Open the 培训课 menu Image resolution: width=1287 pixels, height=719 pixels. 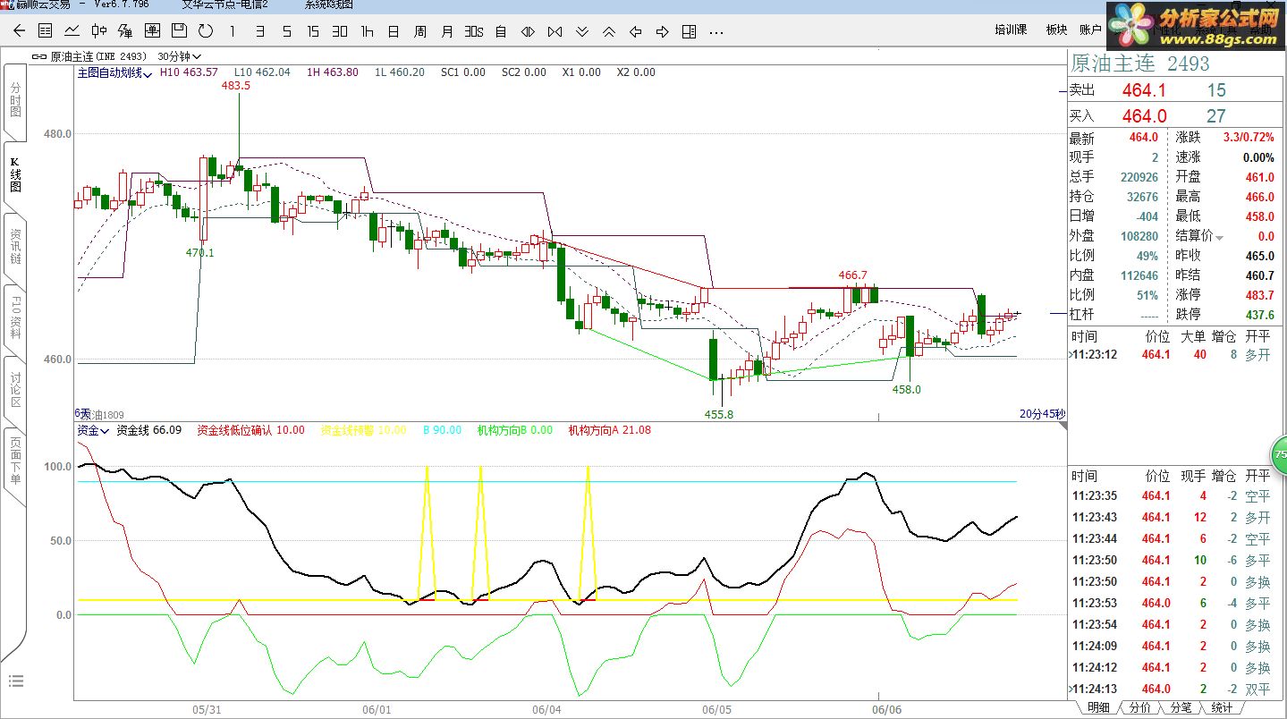pos(1011,30)
